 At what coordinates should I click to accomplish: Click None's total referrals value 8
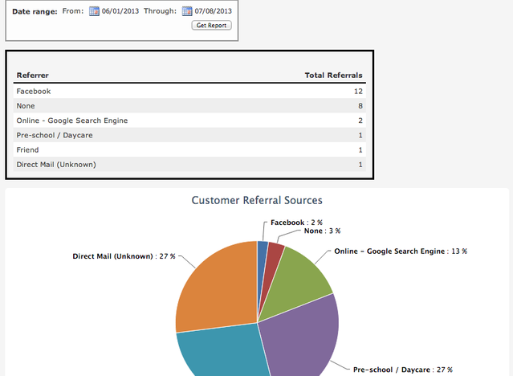[360, 106]
